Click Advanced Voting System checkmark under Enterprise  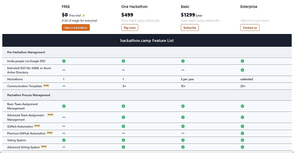(242, 147)
